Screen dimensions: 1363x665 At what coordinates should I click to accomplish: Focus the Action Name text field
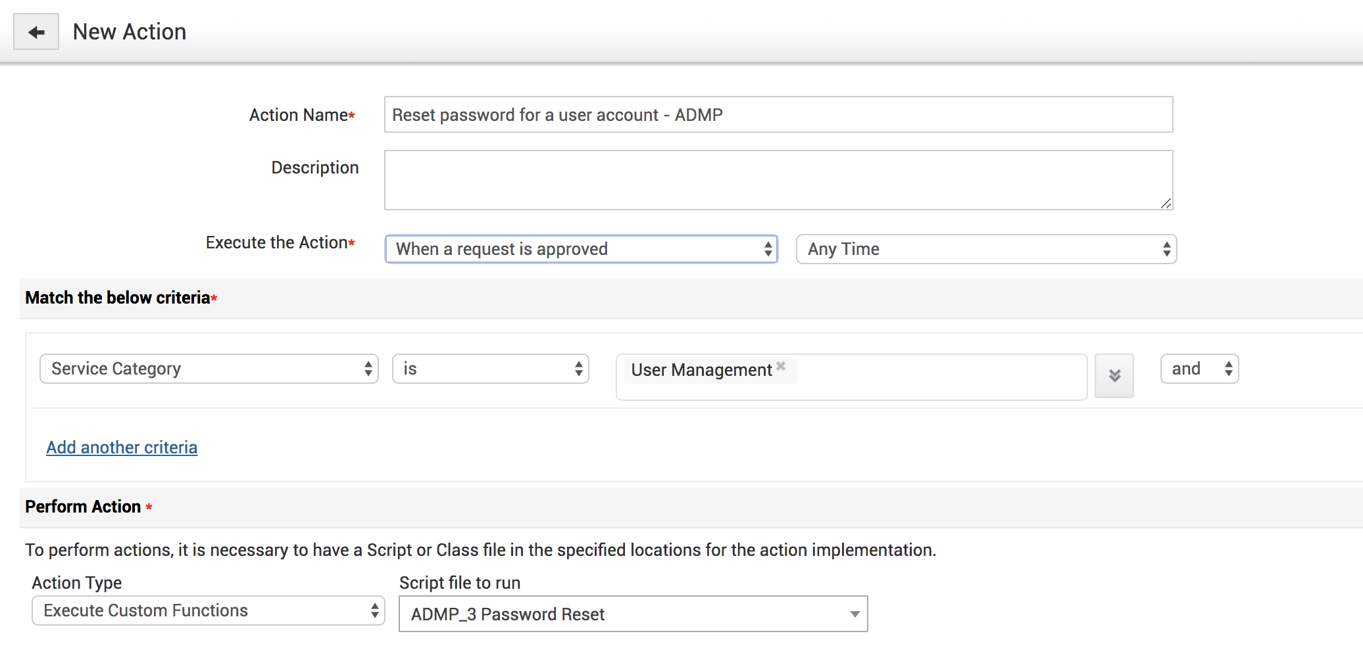click(778, 115)
